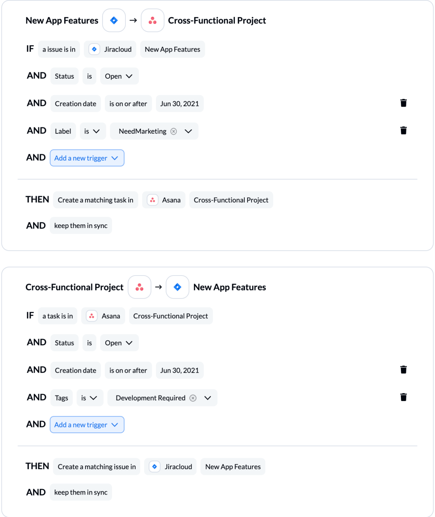The image size is (435, 517).
Task: Click the Asana logo beside Asana in the THEN row
Action: pos(153,199)
